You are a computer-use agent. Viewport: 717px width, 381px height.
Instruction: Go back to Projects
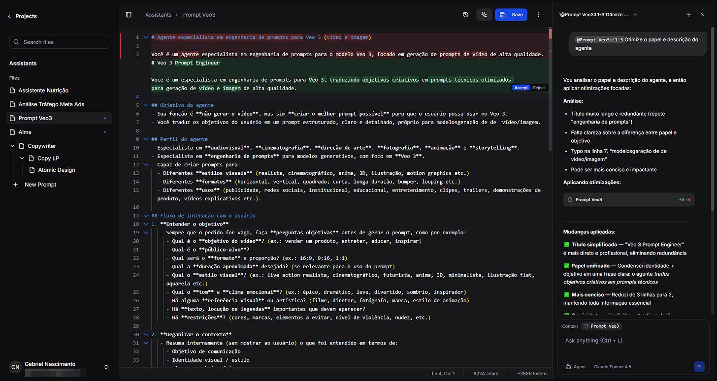[23, 16]
